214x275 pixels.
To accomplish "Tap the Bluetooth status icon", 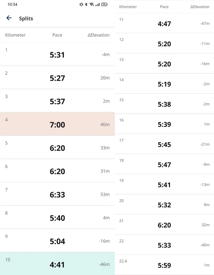I will (x=86, y=5).
